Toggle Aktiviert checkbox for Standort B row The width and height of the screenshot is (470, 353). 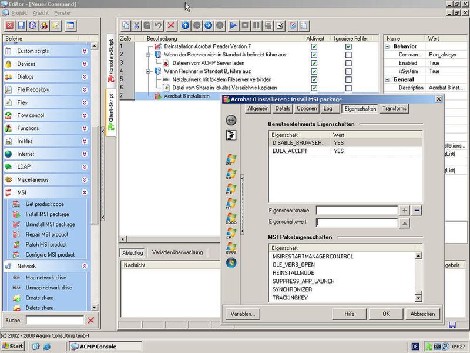(x=314, y=71)
